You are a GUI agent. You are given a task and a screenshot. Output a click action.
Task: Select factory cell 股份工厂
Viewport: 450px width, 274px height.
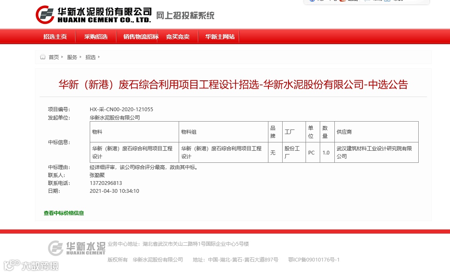point(294,152)
